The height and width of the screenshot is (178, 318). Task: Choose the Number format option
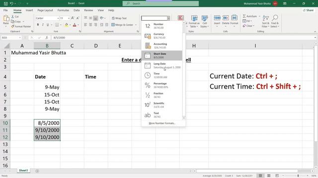coord(161,26)
